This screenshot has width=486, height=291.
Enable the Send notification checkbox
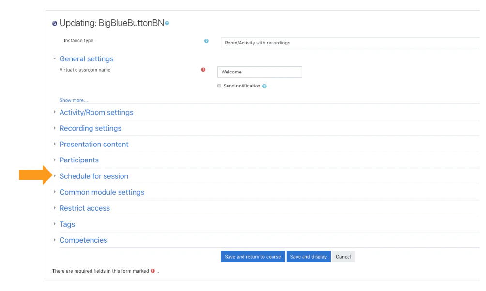219,86
